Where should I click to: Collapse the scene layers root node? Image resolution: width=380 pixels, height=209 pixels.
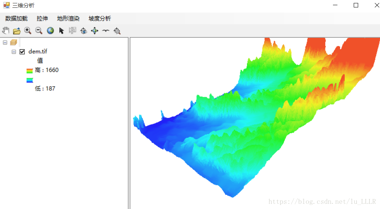[x=5, y=43]
